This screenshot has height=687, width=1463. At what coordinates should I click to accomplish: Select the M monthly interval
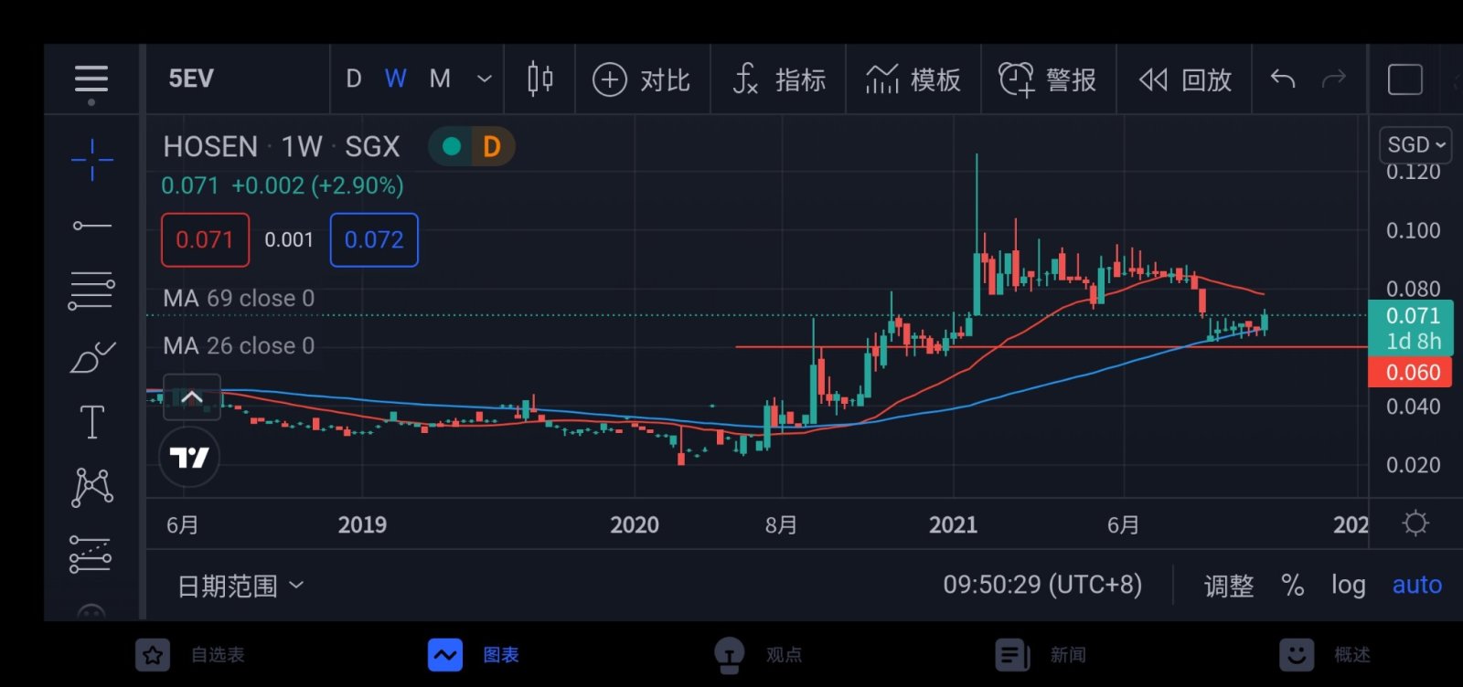tap(440, 79)
